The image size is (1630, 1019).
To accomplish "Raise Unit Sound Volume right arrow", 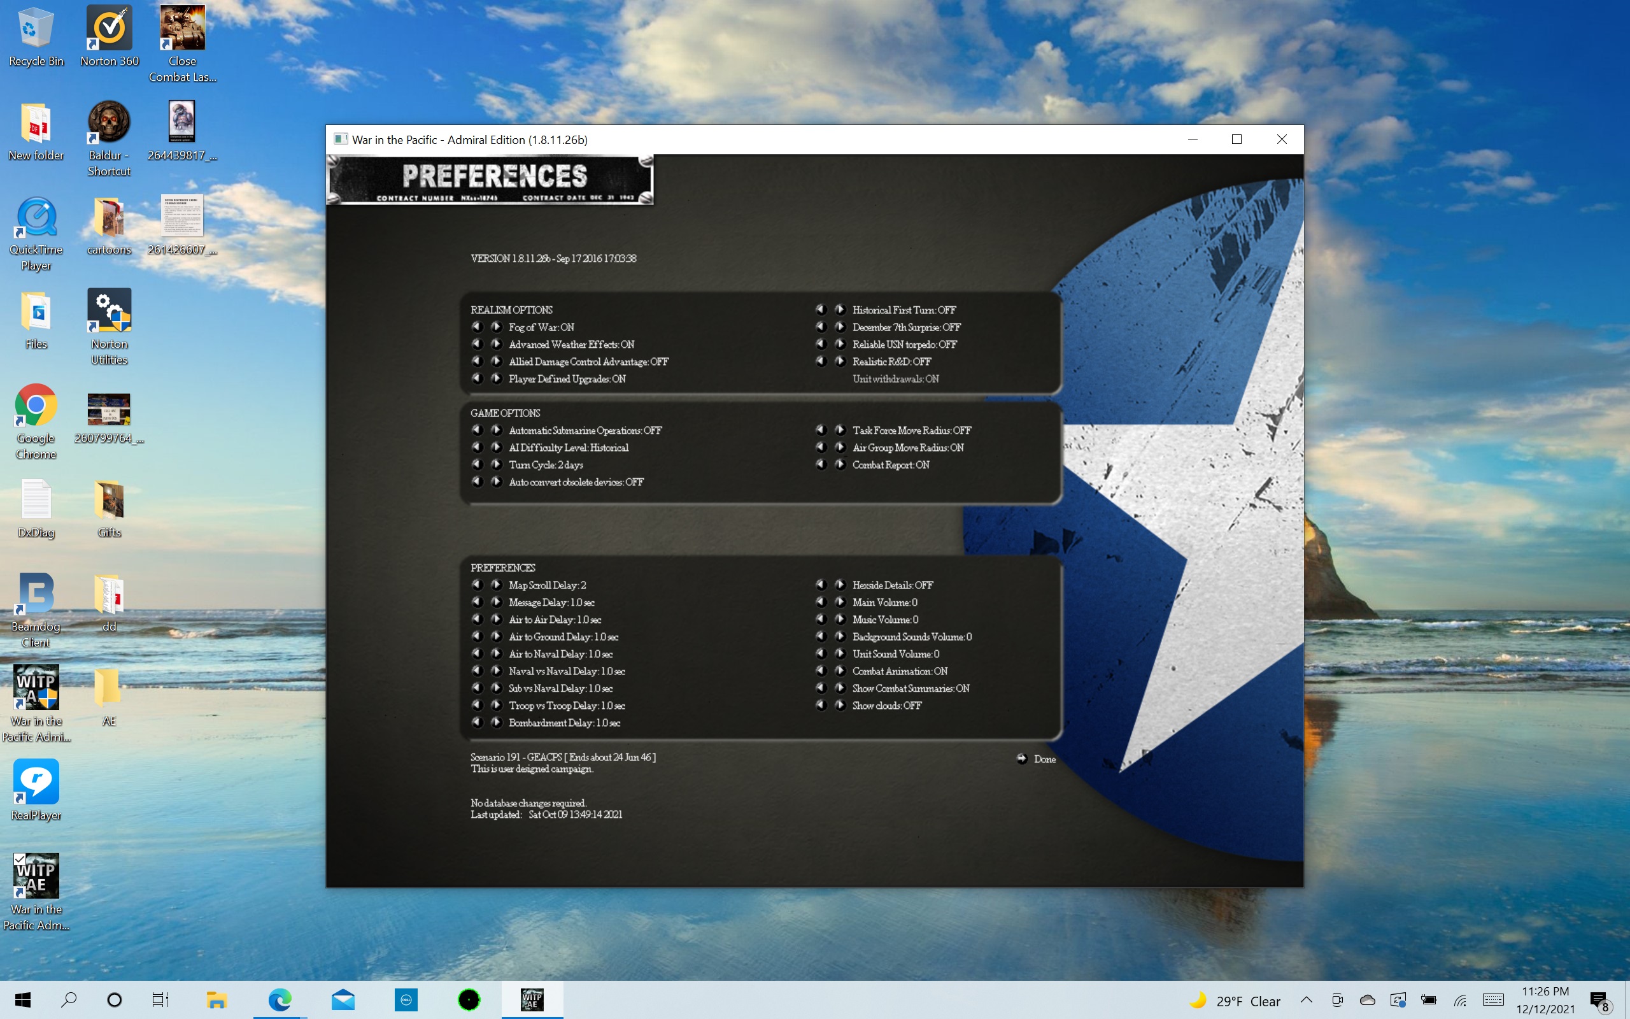I will pyautogui.click(x=840, y=653).
